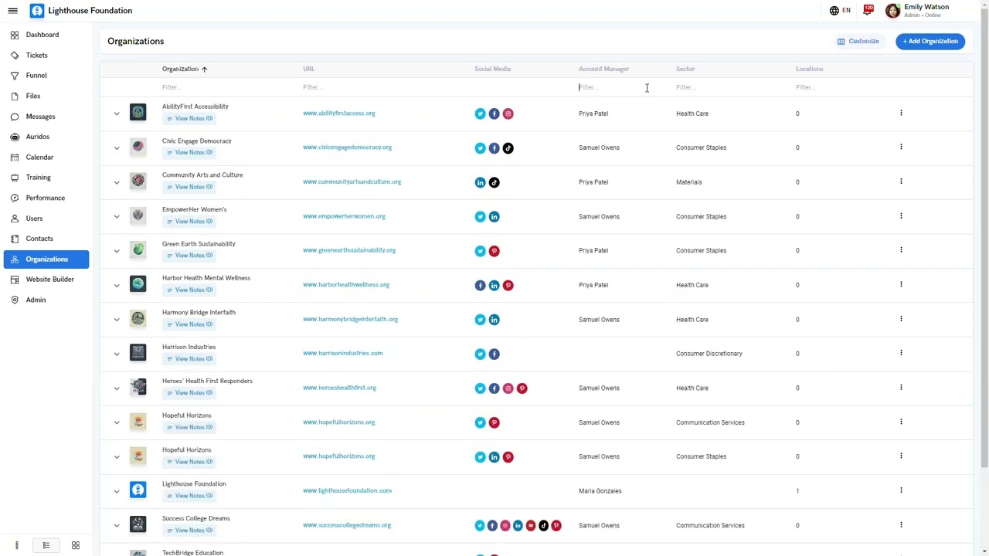Open www.successcollegedreams.org link

(x=347, y=525)
